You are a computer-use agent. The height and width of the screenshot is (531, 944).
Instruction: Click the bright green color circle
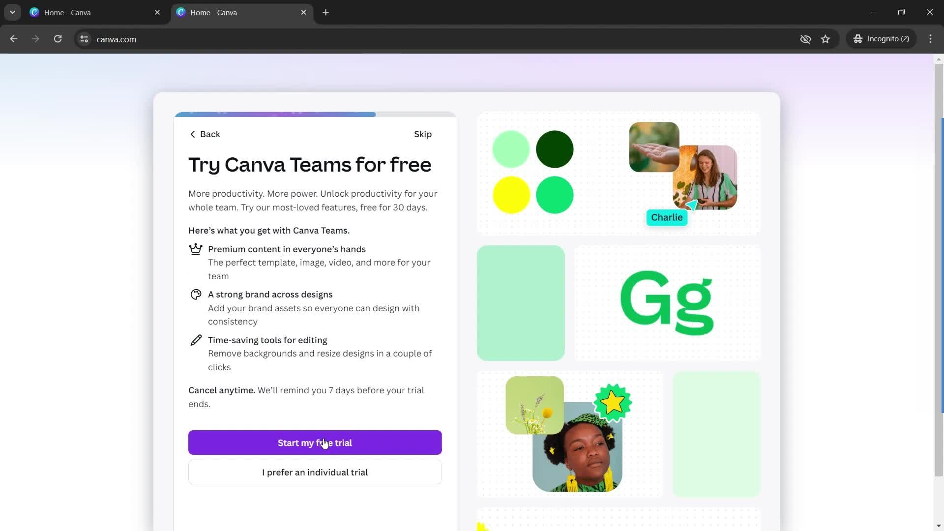pos(555,195)
